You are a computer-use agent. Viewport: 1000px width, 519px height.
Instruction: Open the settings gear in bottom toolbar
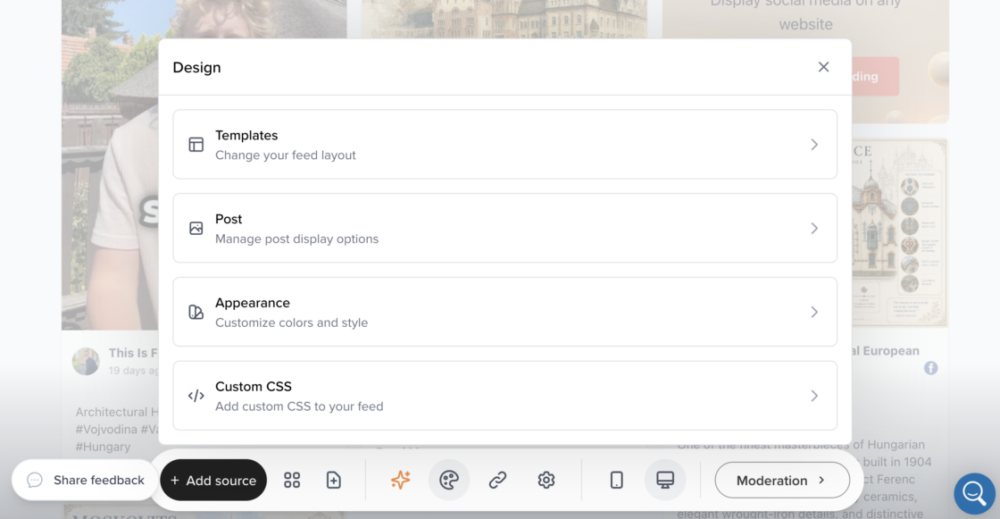(x=546, y=480)
